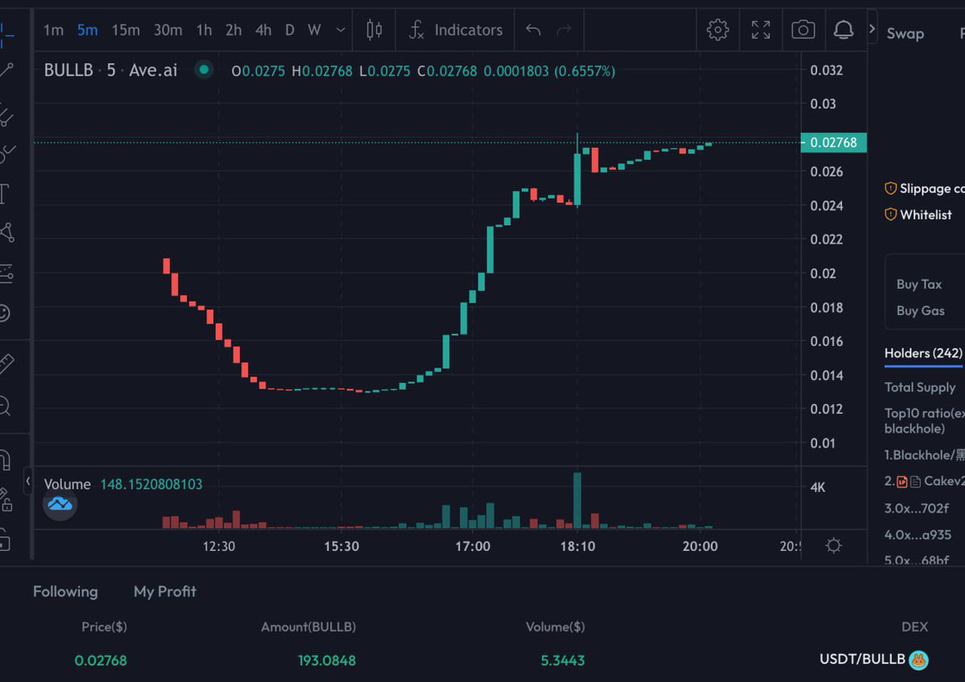965x682 pixels.
Task: Open chart settings gear
Action: (x=717, y=31)
